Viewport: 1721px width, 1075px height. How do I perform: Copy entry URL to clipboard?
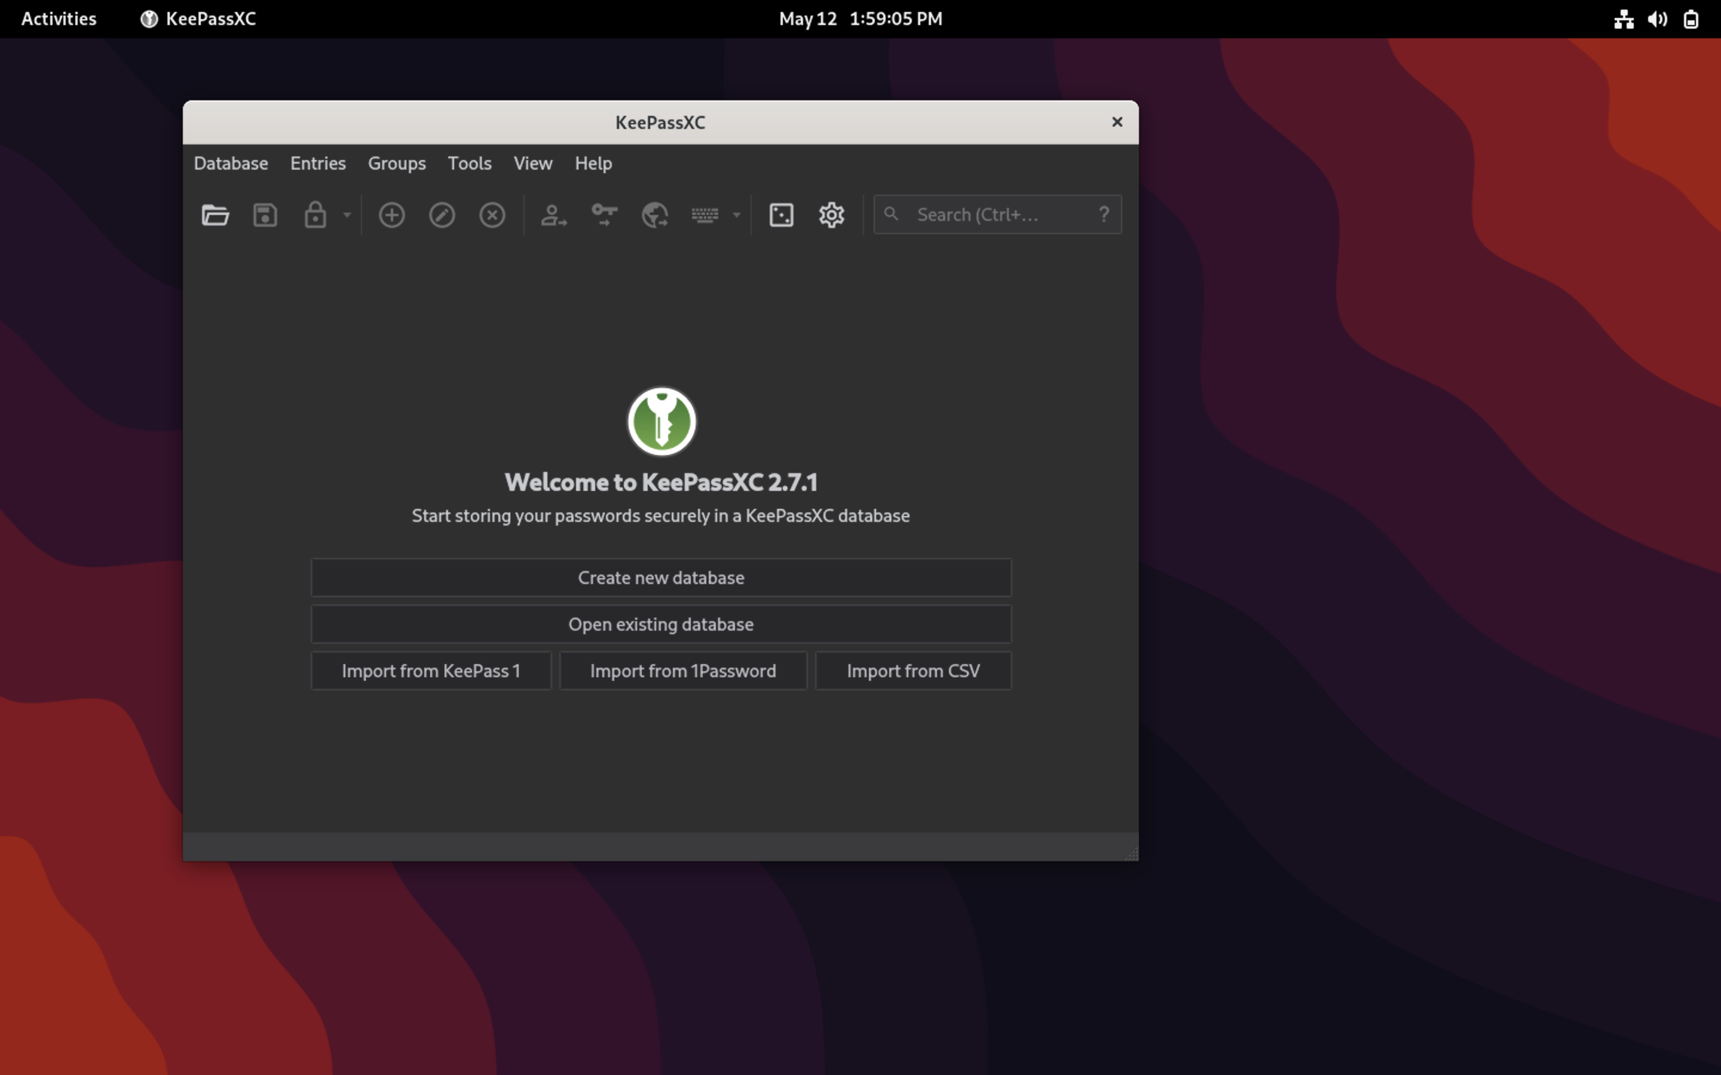pyautogui.click(x=654, y=215)
